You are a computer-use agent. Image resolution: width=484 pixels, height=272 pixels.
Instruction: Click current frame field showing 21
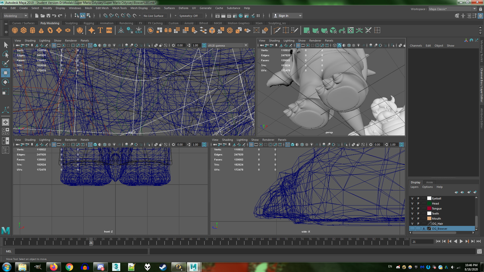click(x=422, y=242)
